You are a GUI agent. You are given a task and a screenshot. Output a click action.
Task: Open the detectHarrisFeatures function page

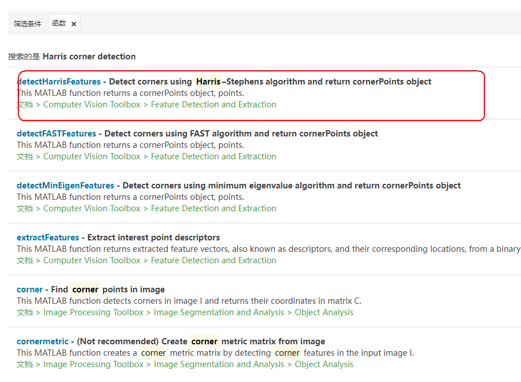59,82
